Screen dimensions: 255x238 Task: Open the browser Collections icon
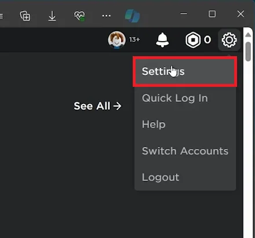pyautogui.click(x=25, y=16)
